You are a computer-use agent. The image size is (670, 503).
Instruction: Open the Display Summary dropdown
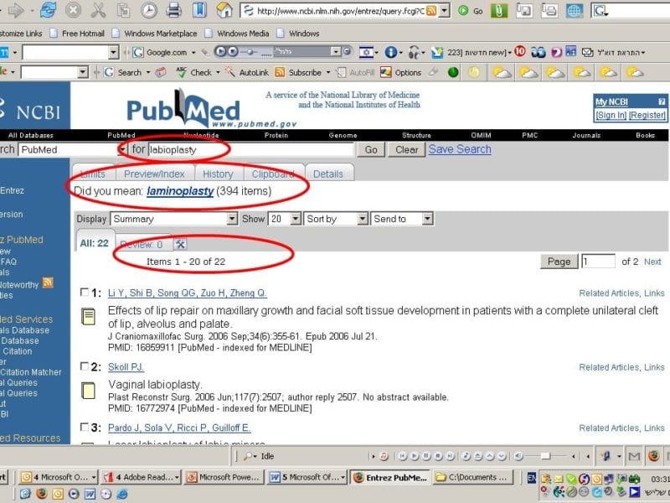(174, 219)
